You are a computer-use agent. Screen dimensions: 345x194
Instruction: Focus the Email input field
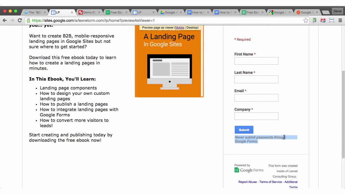click(x=256, y=98)
